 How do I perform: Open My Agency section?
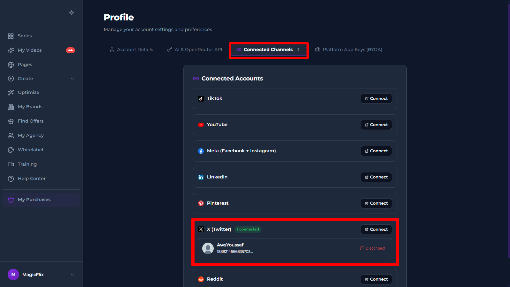point(41,136)
